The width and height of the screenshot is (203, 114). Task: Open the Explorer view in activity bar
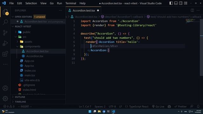tap(5, 12)
